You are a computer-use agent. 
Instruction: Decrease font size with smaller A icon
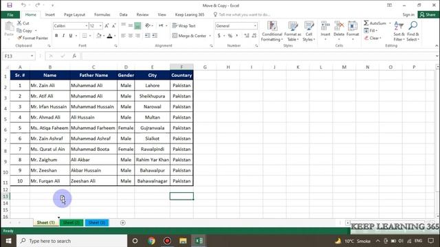point(113,26)
